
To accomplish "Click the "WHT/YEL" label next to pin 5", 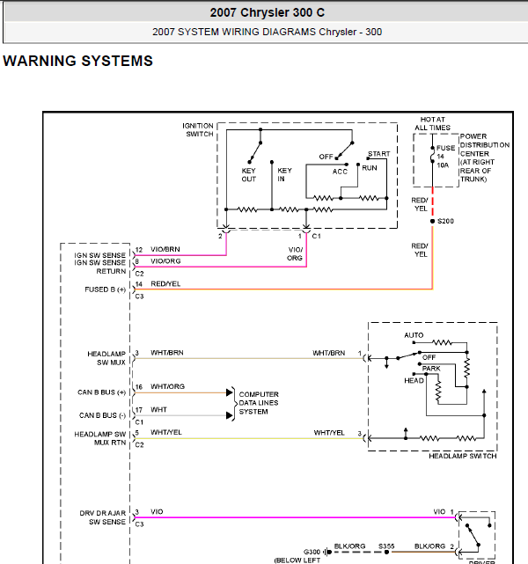I will [166, 432].
